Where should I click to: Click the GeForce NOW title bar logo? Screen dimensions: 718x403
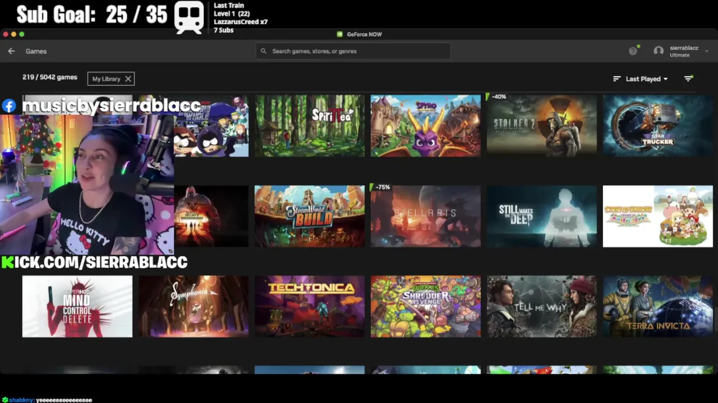tap(339, 34)
